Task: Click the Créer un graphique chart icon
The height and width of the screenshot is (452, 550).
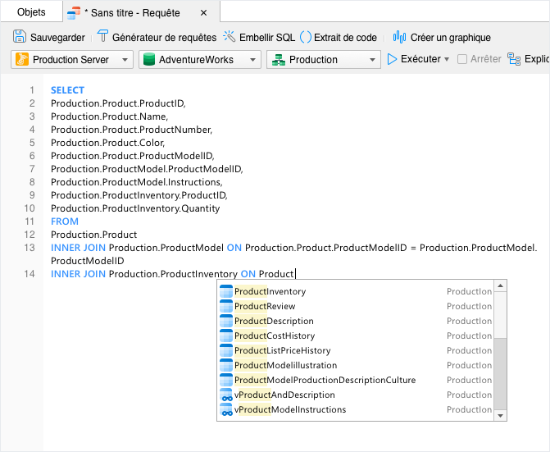Action: tap(399, 36)
